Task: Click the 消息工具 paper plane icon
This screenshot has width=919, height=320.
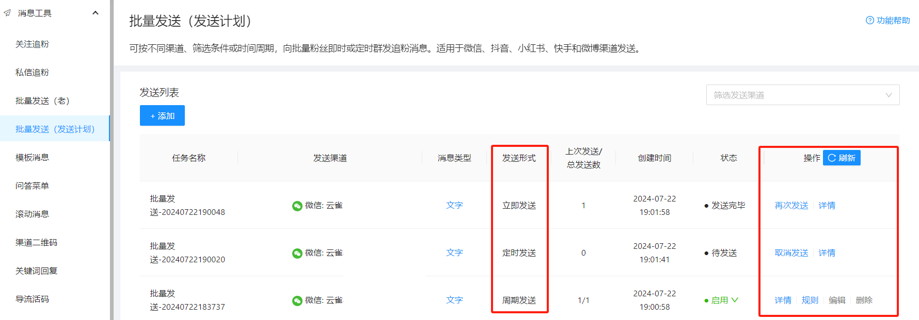Action: (x=7, y=13)
